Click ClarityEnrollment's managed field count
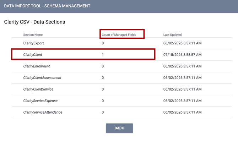 pyautogui.click(x=103, y=66)
